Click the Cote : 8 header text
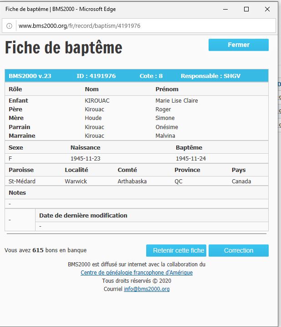The image size is (281, 327). click(x=151, y=76)
